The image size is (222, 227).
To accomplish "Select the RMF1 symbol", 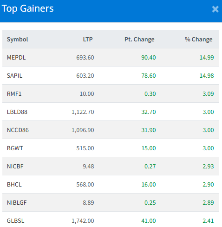I will tap(14, 94).
